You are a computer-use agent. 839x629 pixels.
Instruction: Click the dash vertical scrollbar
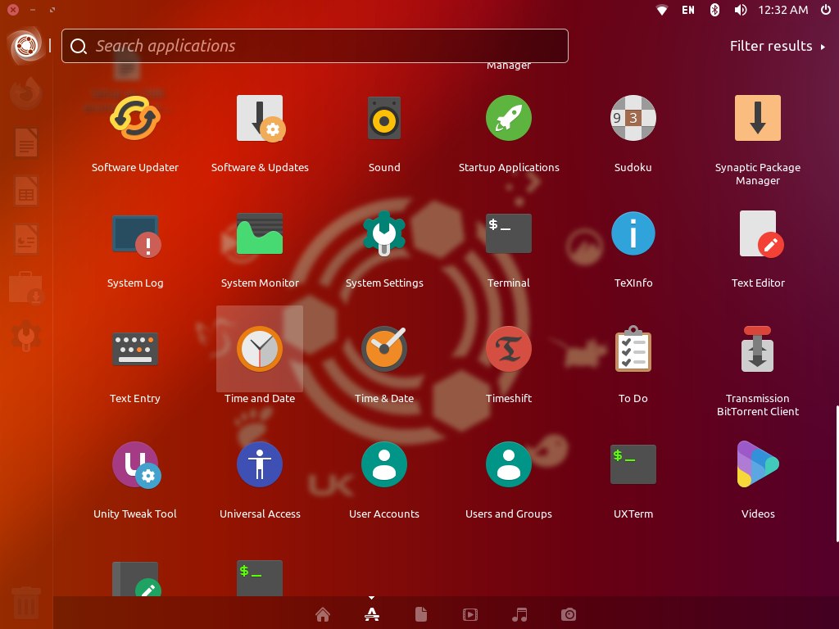[837, 474]
